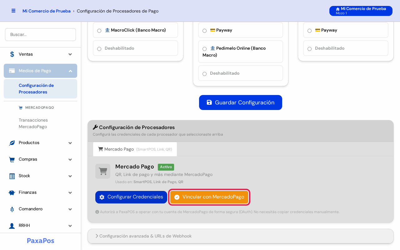Select Pedimelo Online (Banco Macro) radio

tap(204, 49)
